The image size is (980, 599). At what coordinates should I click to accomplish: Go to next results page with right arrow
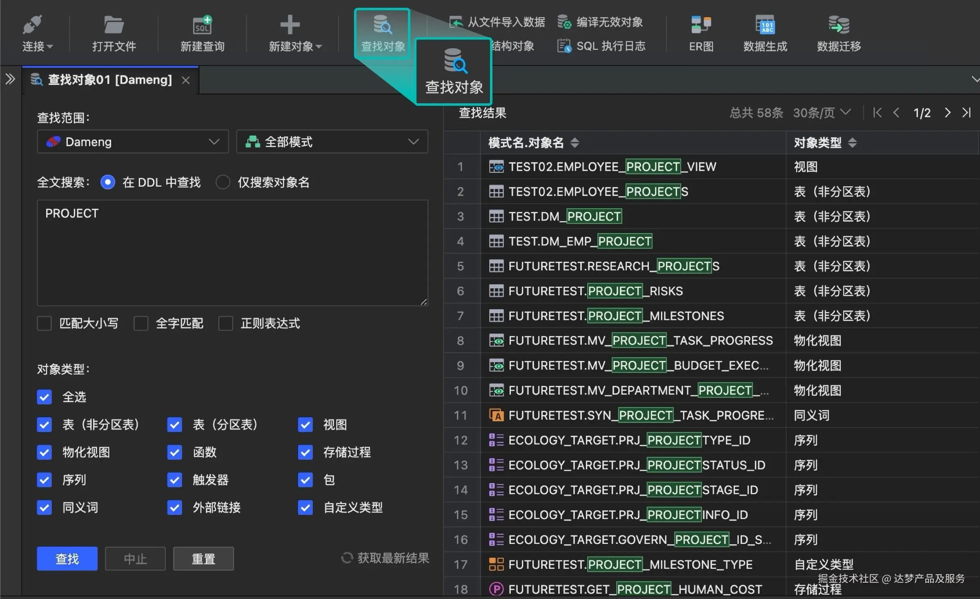point(948,113)
